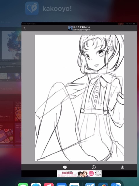
Task: Open the @kurageTail author name
Action: [x=82, y=30]
